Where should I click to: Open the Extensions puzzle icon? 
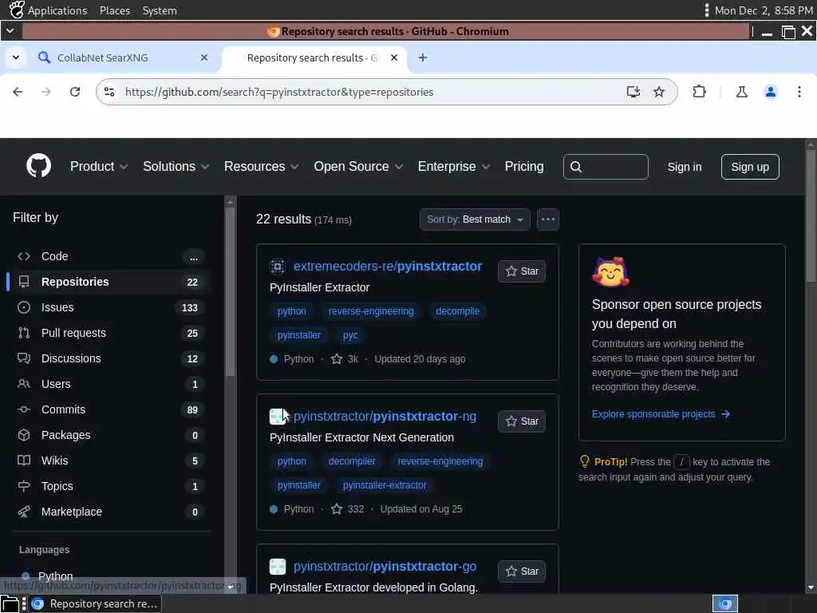pyautogui.click(x=699, y=92)
